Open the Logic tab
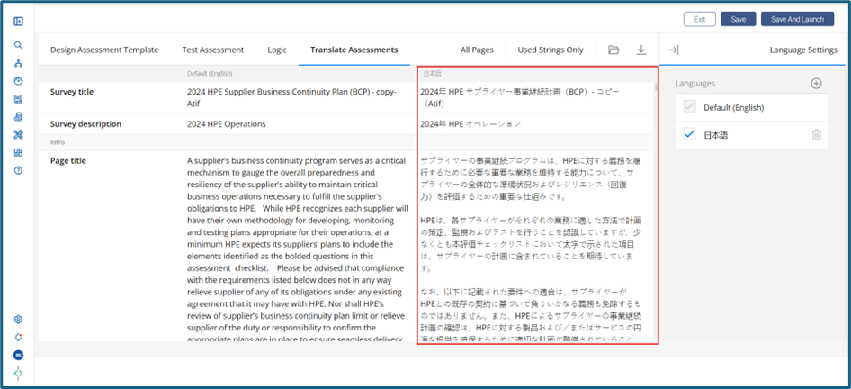Screen dimensions: 851x389 coord(277,50)
